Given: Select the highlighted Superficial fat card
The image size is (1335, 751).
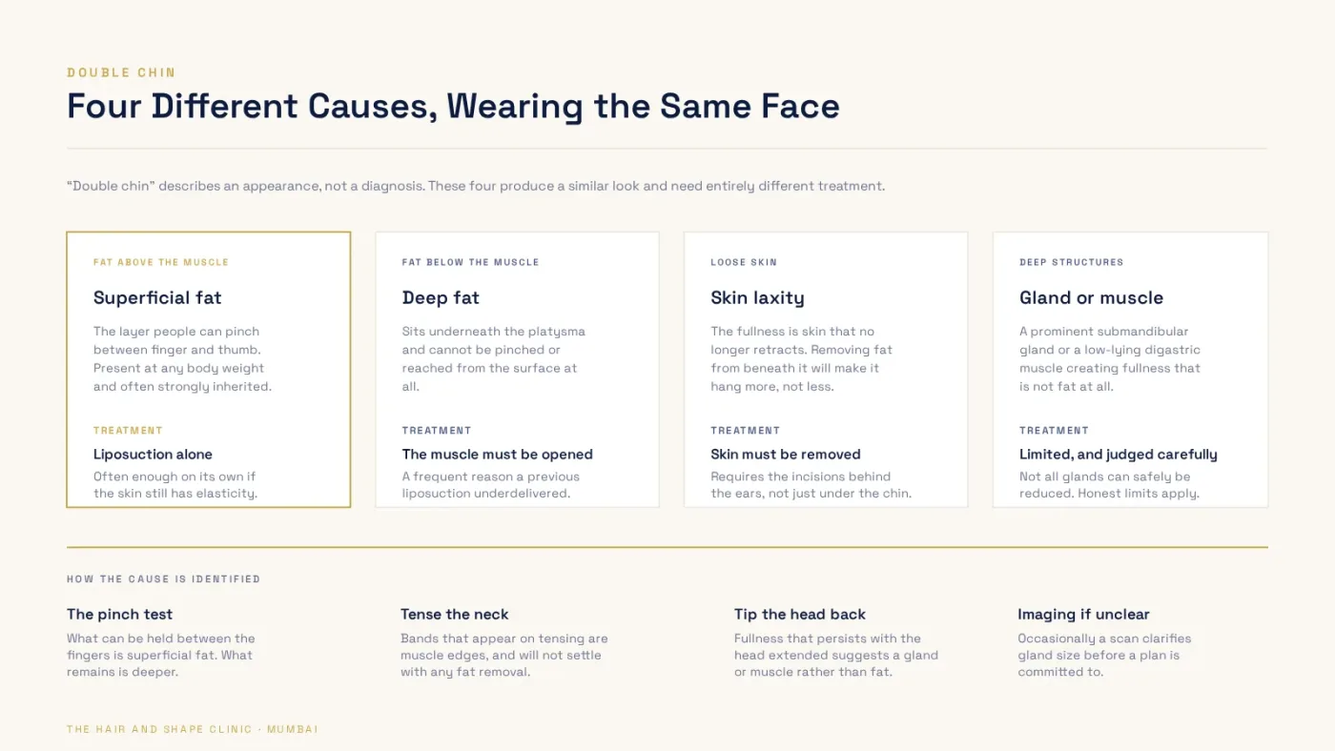Looking at the screenshot, I should pyautogui.click(x=209, y=370).
